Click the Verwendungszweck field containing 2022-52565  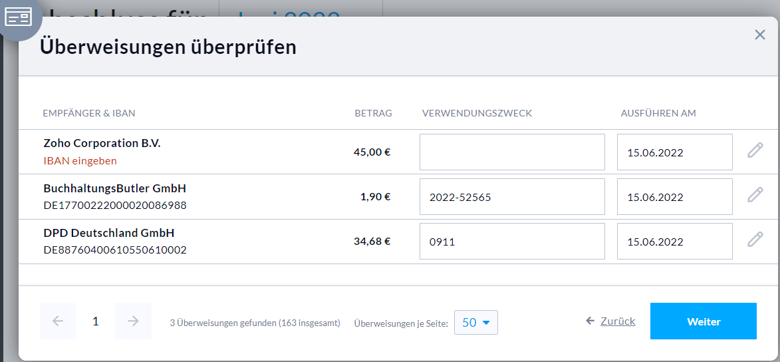tap(512, 197)
